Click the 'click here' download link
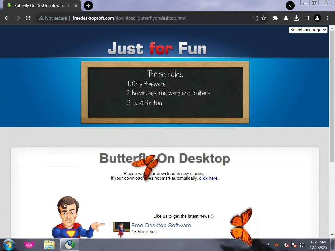The height and width of the screenshot is (251, 335). pyautogui.click(x=209, y=178)
